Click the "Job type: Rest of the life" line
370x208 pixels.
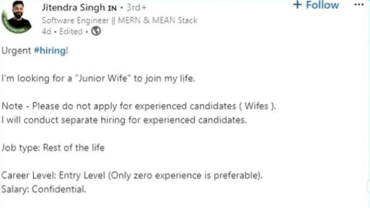(53, 148)
